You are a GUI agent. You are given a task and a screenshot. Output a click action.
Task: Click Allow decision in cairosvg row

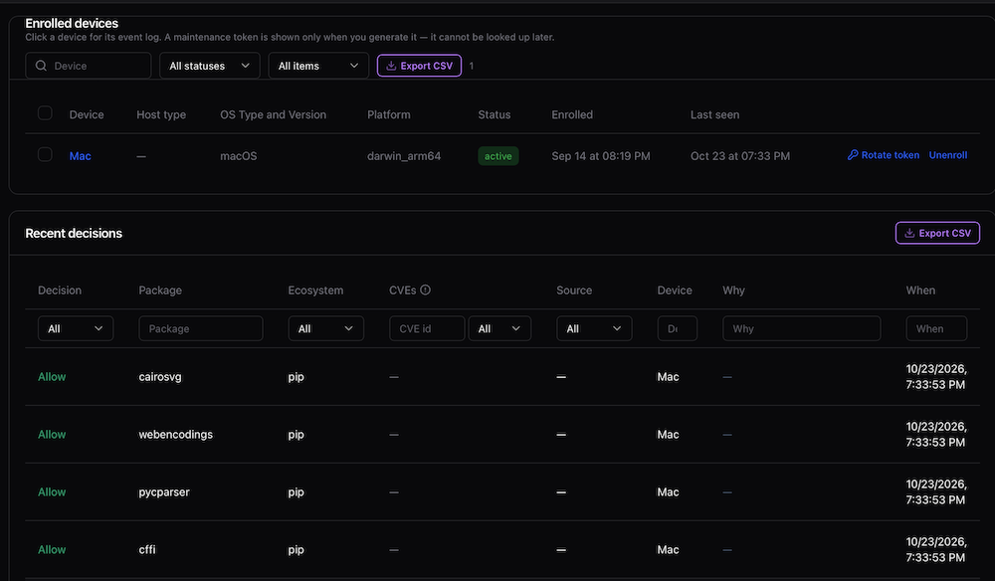point(52,377)
